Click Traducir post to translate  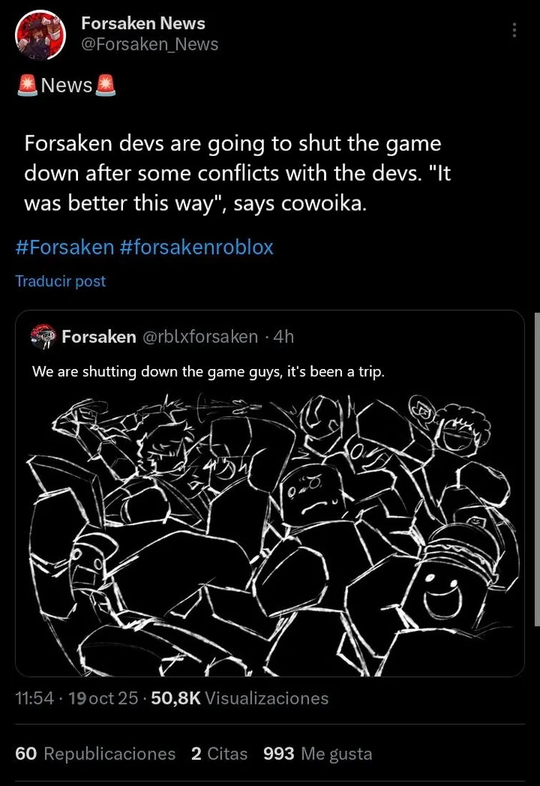click(x=60, y=281)
